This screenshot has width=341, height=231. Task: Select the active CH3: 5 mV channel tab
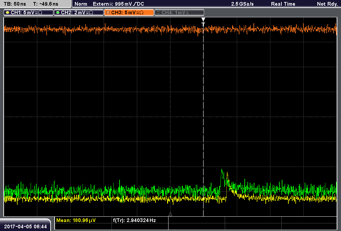tap(129, 13)
